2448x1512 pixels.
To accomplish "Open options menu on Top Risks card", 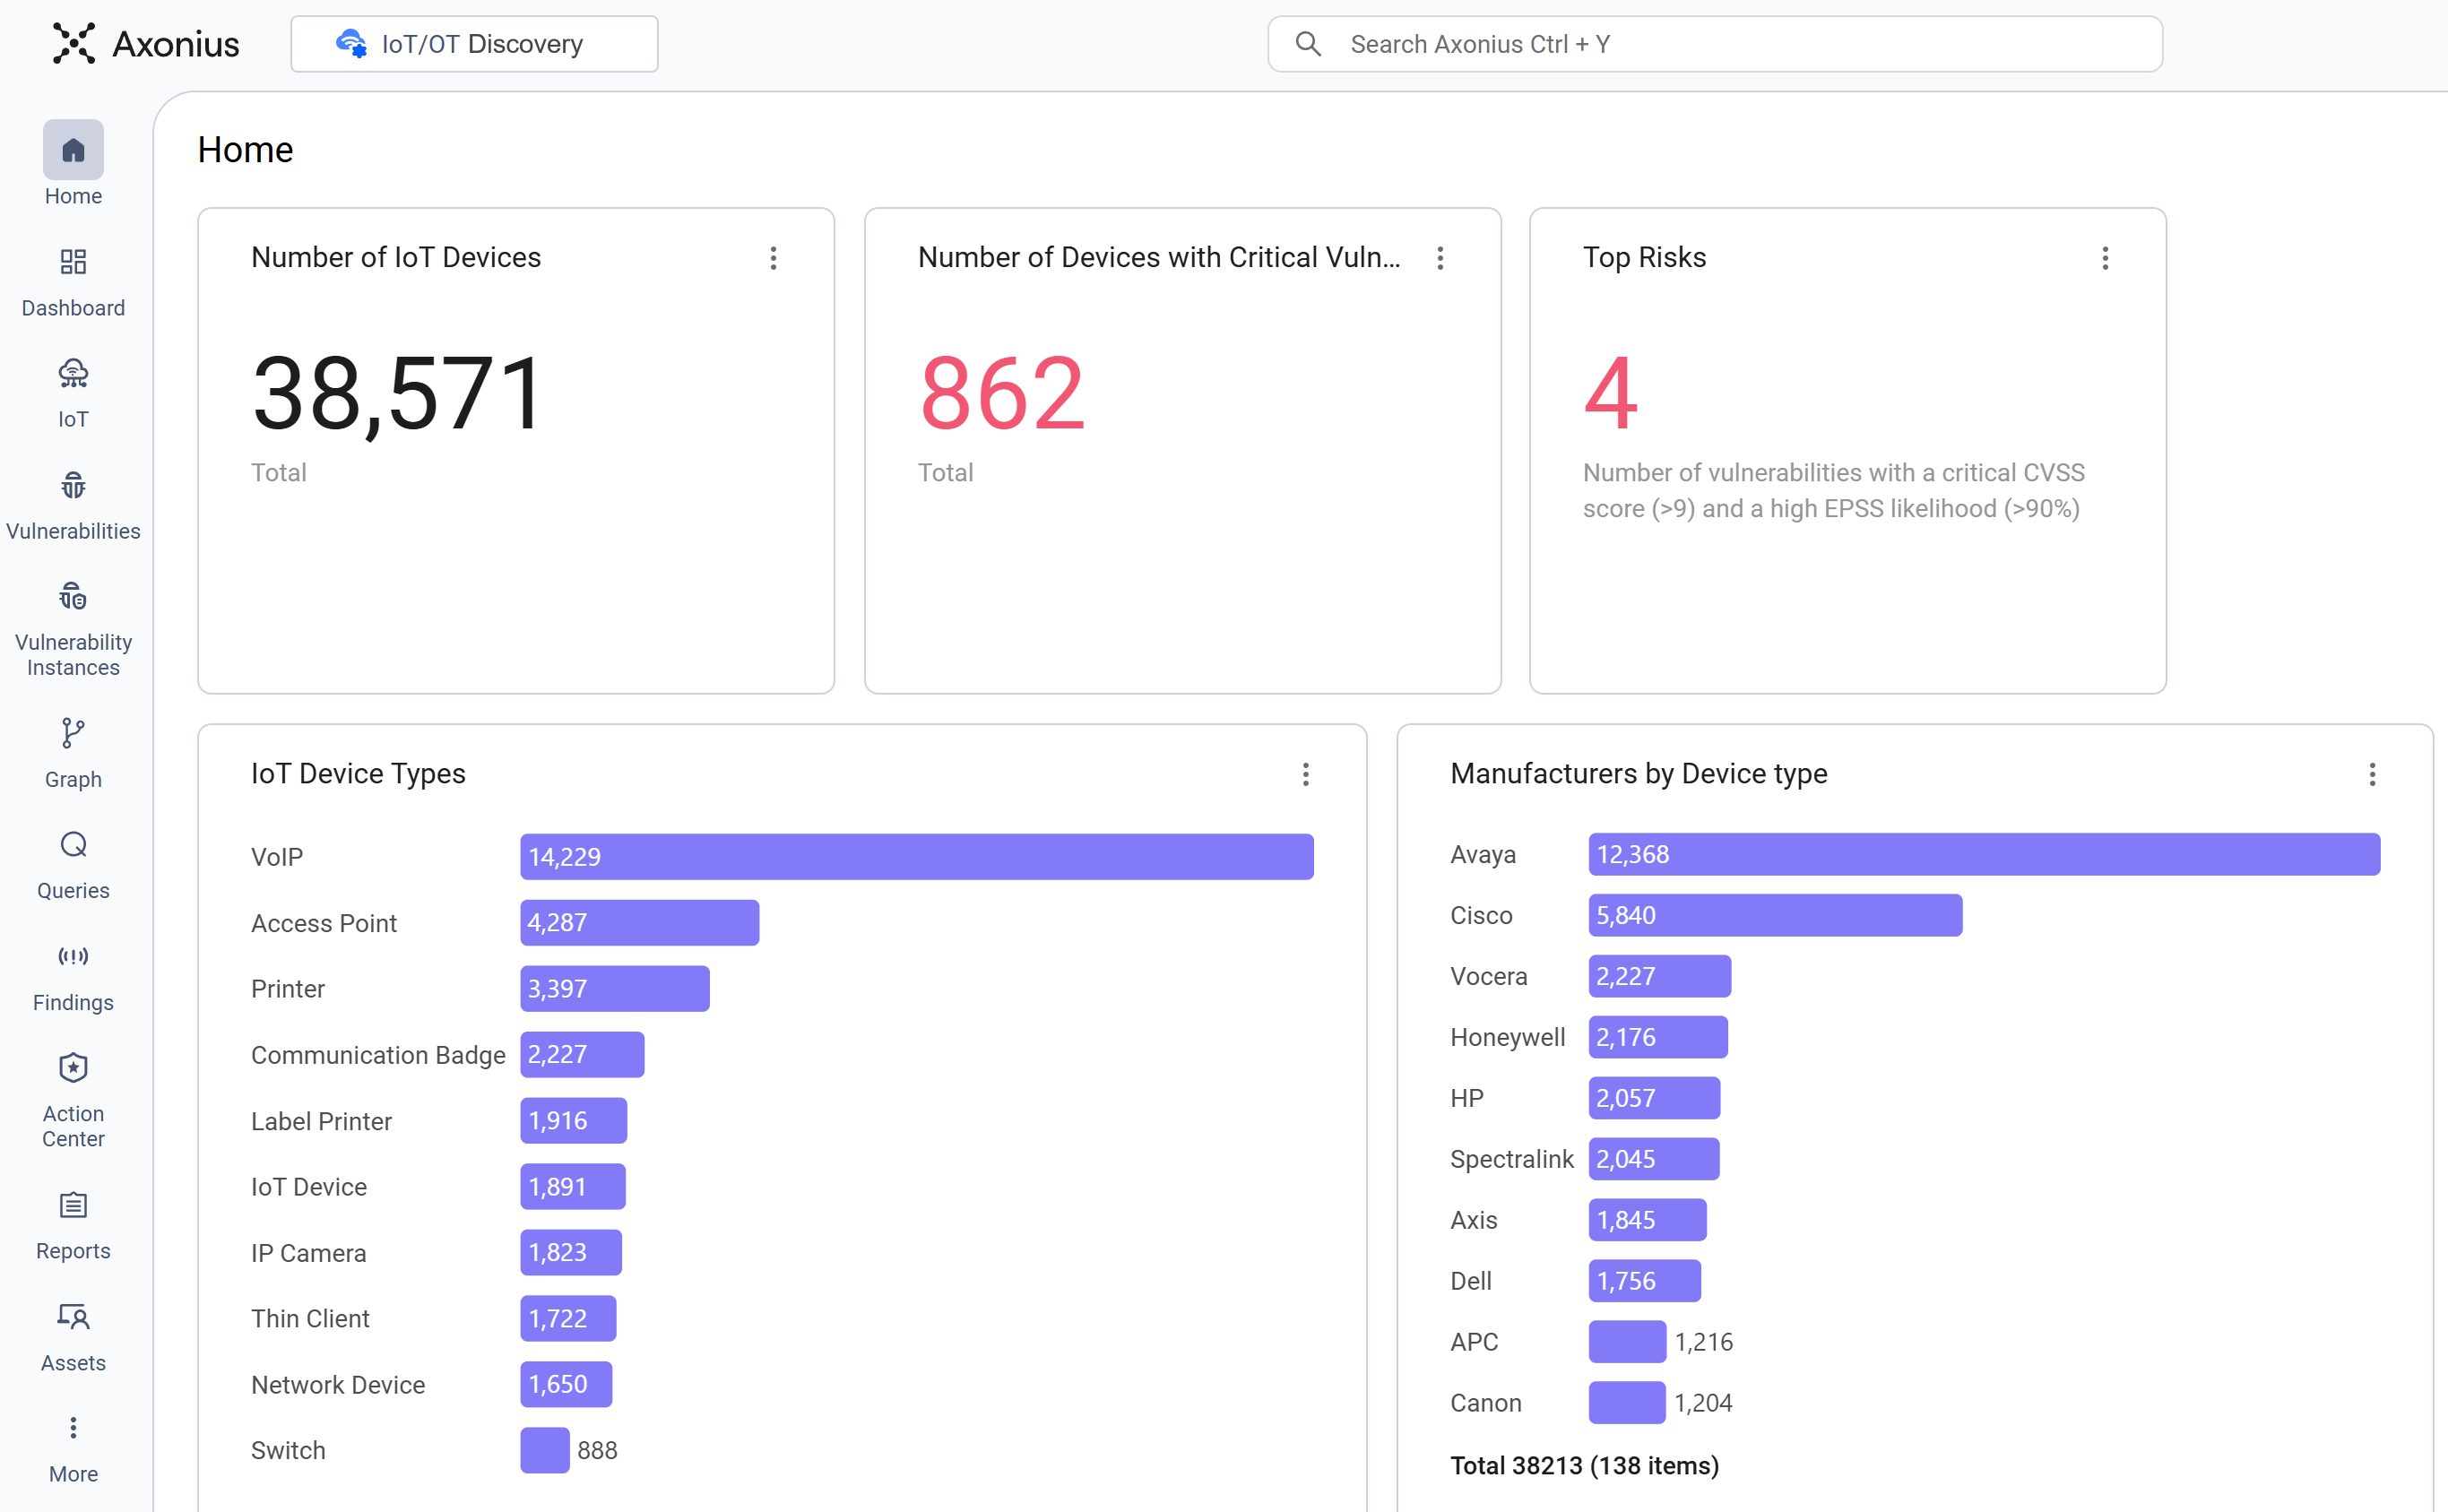I will coord(2105,258).
